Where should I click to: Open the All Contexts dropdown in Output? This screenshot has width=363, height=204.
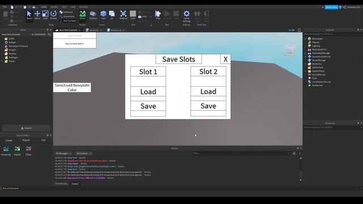83,154
